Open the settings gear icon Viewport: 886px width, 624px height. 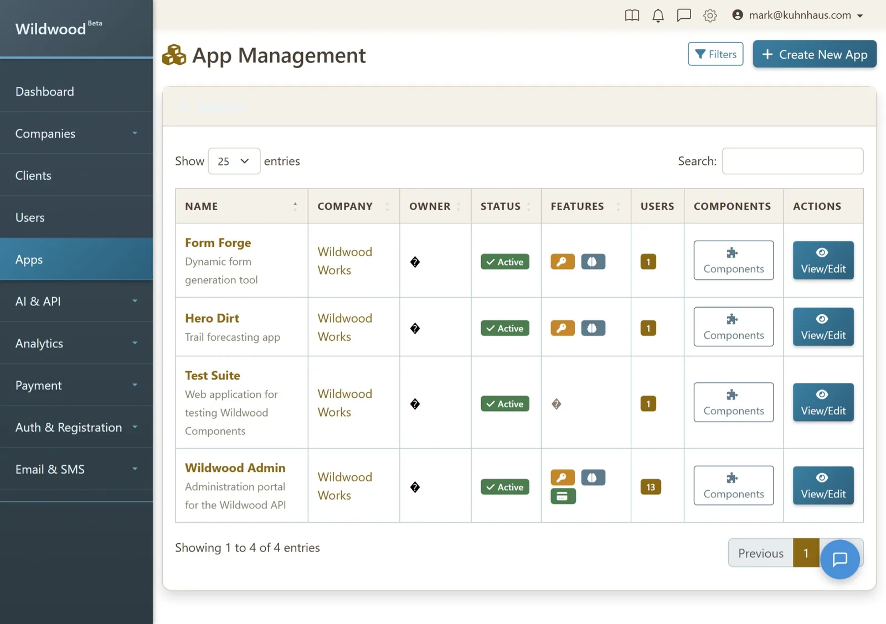pyautogui.click(x=710, y=15)
